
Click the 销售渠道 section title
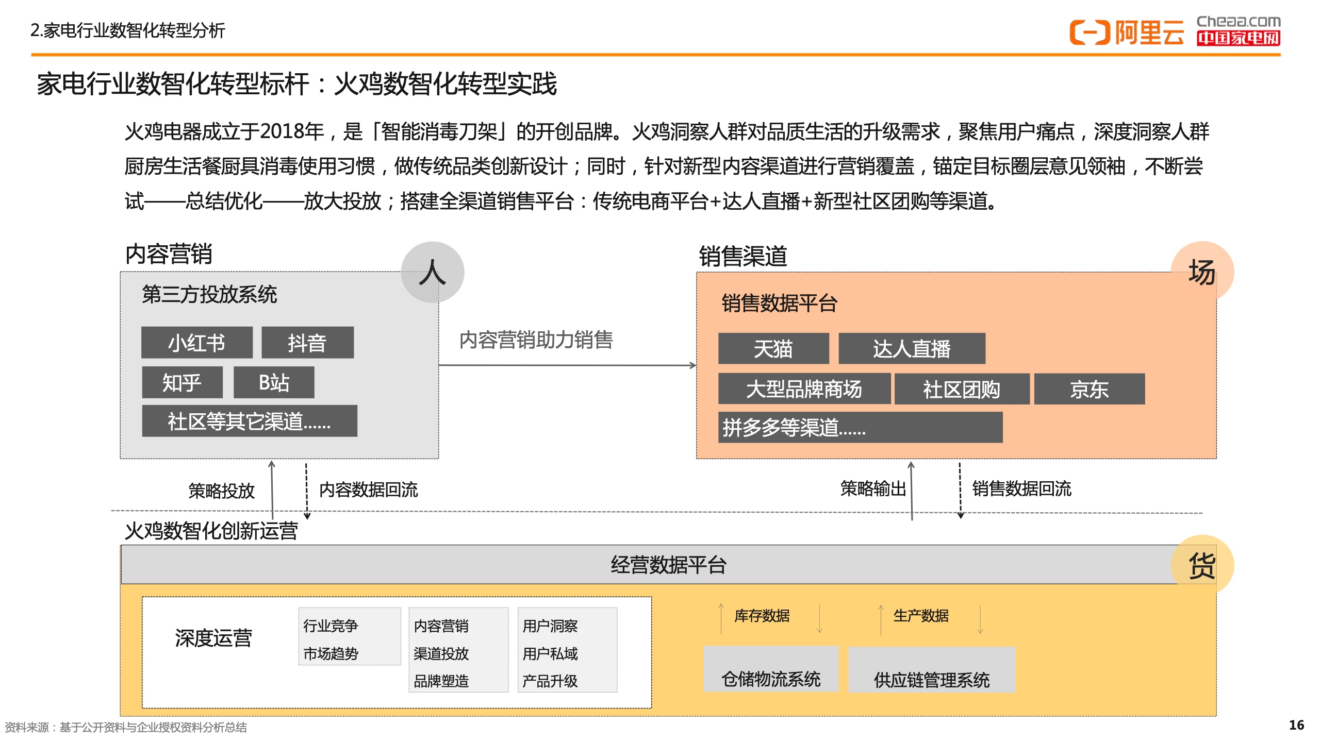pyautogui.click(x=743, y=257)
